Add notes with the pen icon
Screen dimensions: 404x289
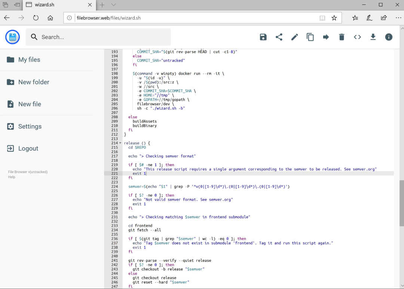tap(369, 18)
